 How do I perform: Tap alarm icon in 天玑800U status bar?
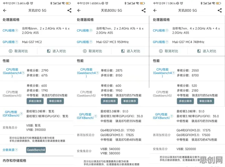click(x=107, y=3)
